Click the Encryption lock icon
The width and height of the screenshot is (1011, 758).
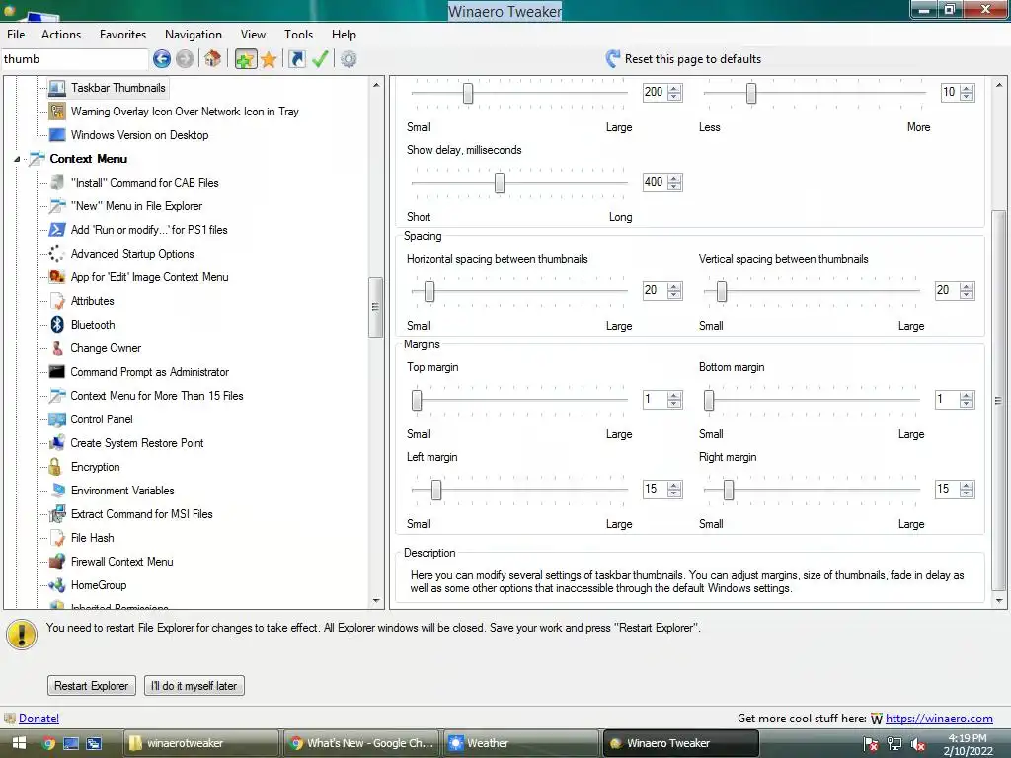(x=55, y=467)
